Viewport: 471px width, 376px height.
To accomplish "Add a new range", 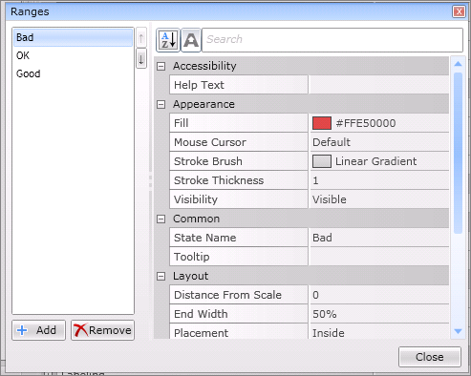I will pyautogui.click(x=38, y=330).
